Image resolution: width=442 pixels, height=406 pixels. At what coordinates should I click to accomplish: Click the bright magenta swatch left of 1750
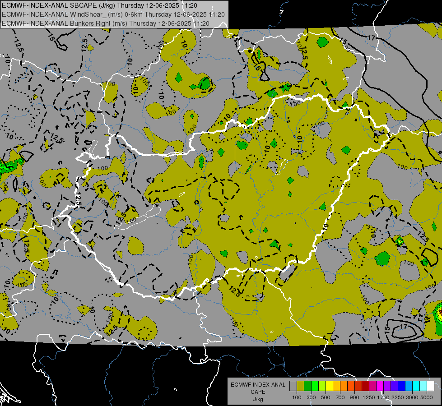(380, 386)
